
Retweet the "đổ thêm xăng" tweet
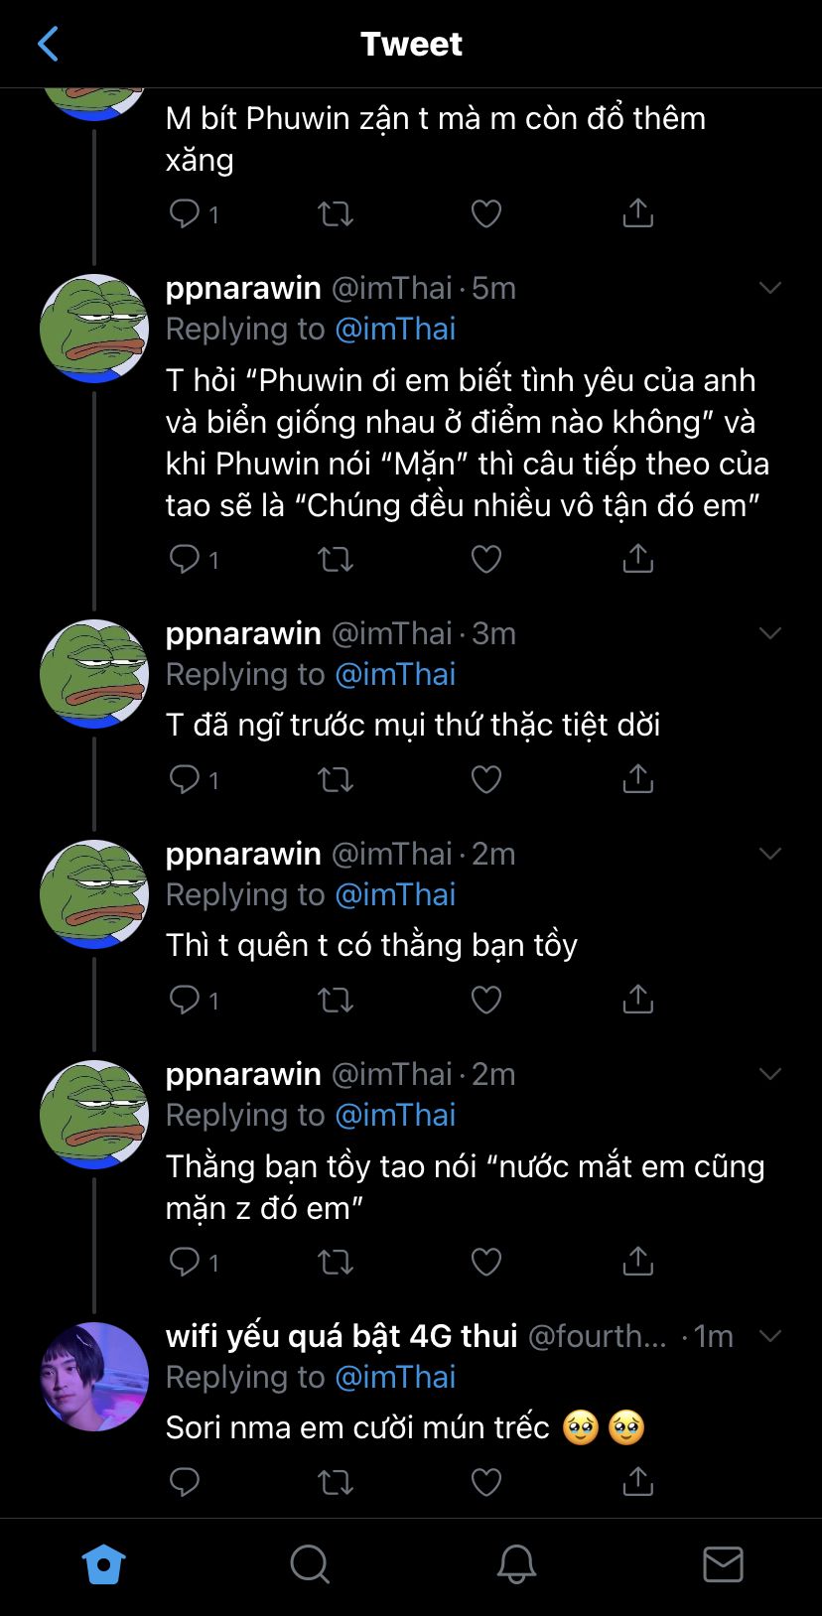pos(335,213)
